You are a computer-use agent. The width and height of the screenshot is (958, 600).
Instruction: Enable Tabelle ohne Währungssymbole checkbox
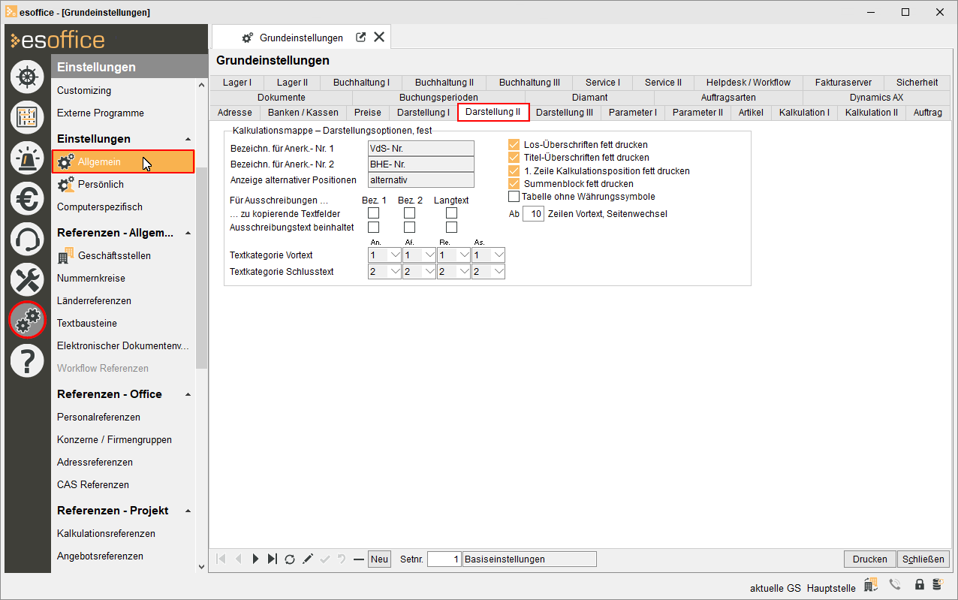(514, 197)
